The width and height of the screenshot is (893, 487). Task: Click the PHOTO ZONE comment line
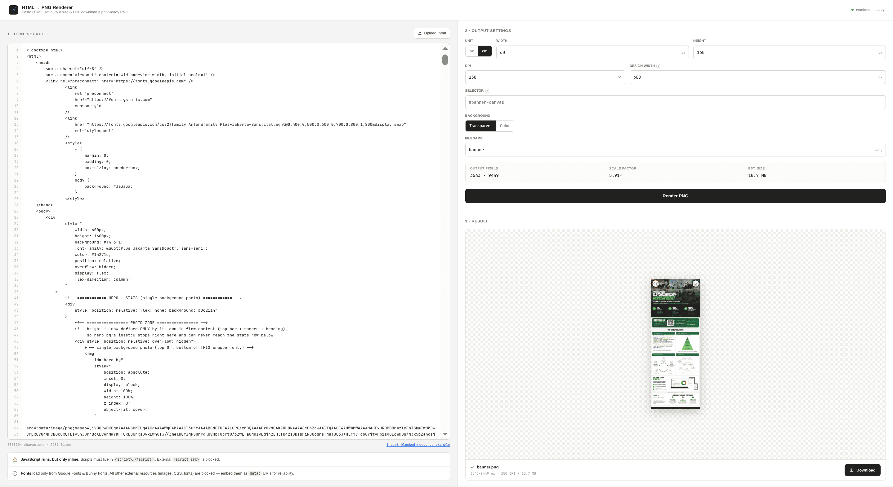click(141, 323)
